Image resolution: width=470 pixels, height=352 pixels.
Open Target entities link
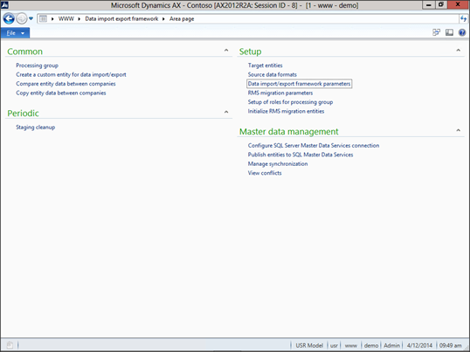[265, 66]
